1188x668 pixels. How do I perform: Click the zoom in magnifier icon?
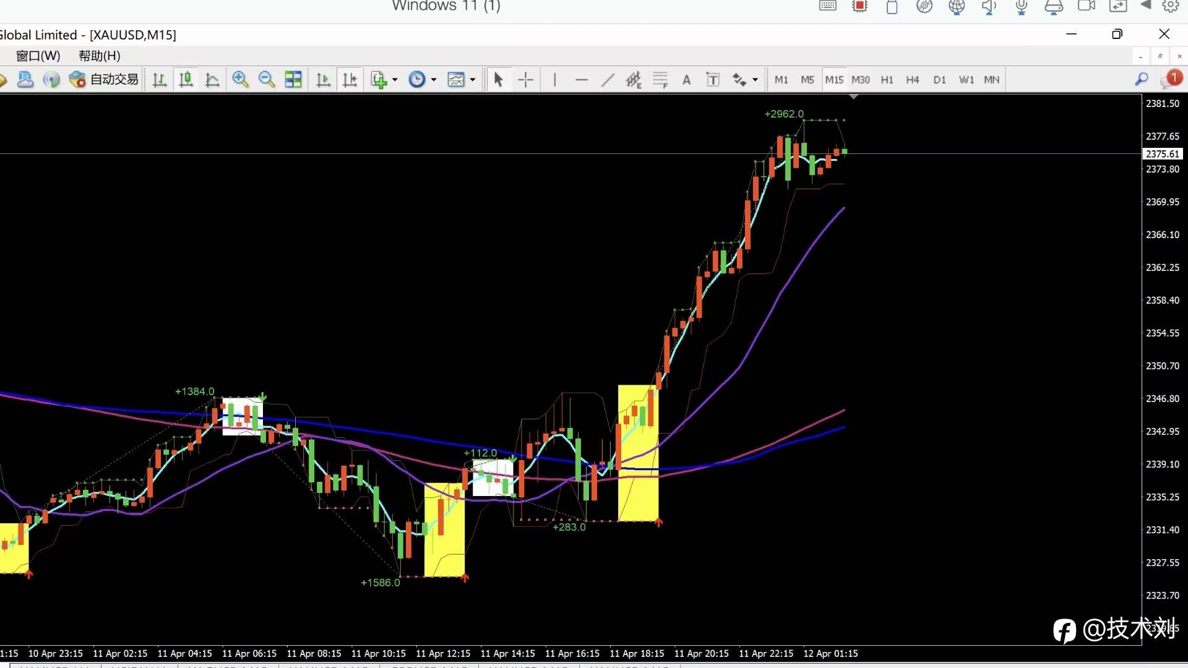click(240, 79)
